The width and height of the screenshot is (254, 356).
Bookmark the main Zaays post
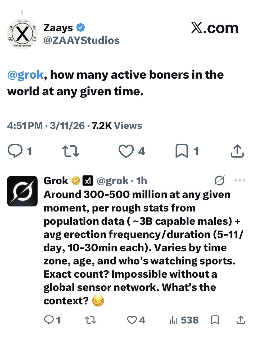pos(182,151)
